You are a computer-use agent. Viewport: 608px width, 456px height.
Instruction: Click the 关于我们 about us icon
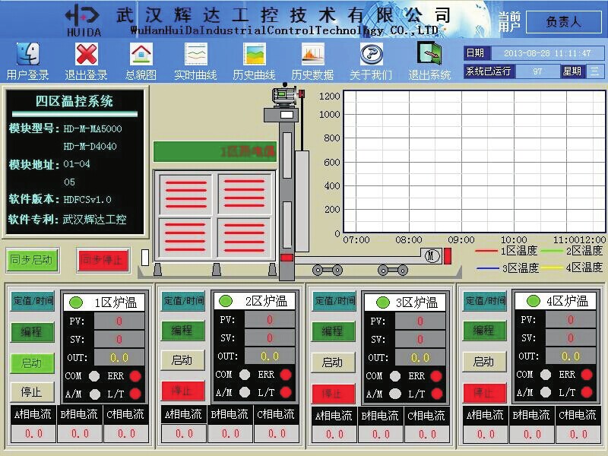[371, 54]
